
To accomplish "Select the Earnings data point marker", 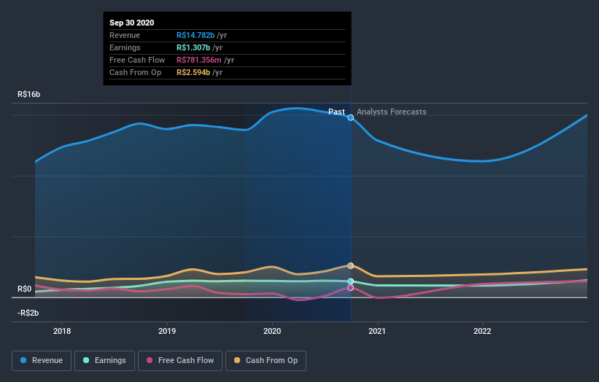I will (x=350, y=281).
